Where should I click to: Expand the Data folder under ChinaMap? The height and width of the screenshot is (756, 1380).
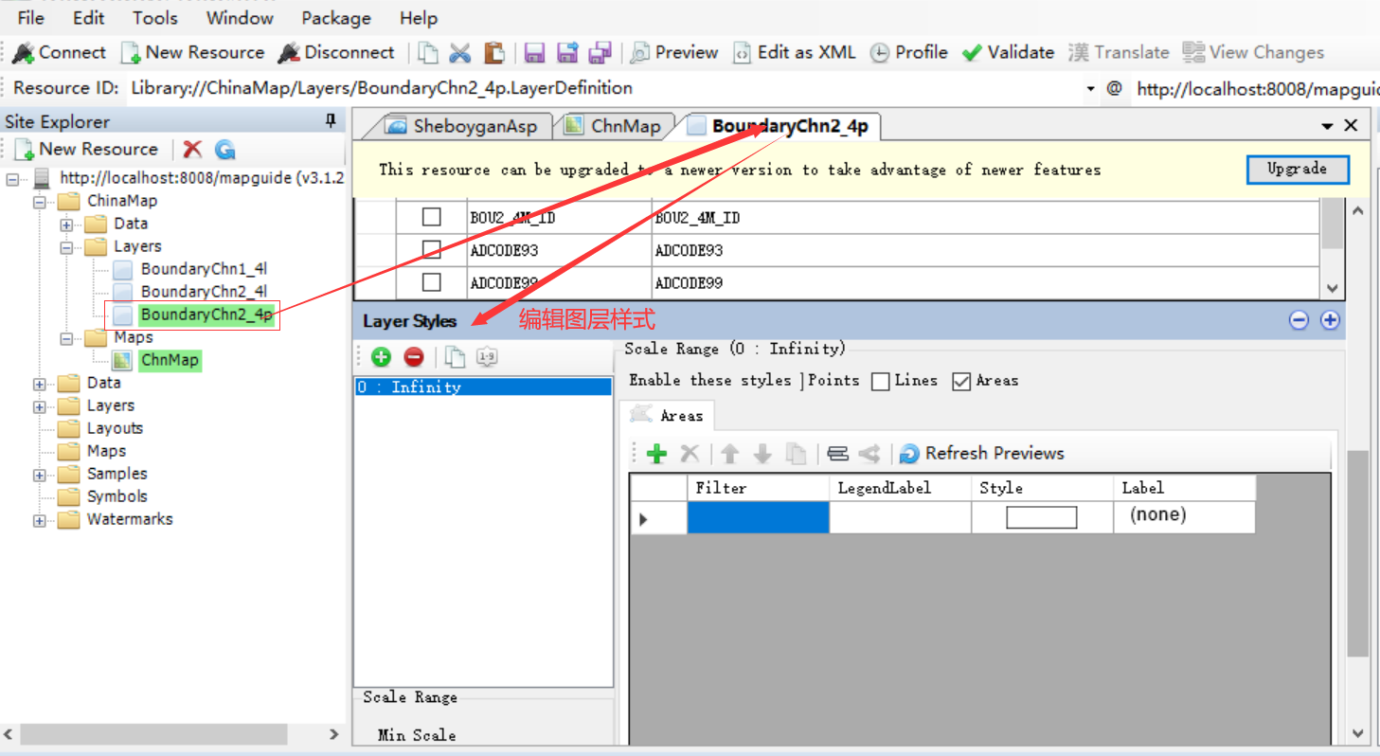point(66,225)
